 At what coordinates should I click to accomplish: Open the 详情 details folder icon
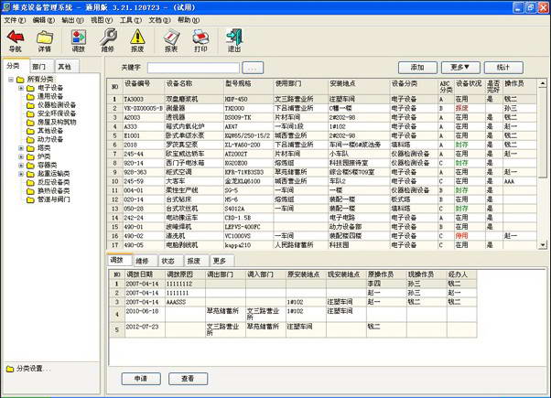coord(45,38)
